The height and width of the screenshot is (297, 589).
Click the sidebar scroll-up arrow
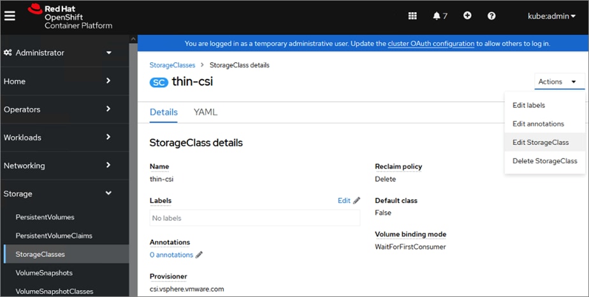click(x=133, y=39)
